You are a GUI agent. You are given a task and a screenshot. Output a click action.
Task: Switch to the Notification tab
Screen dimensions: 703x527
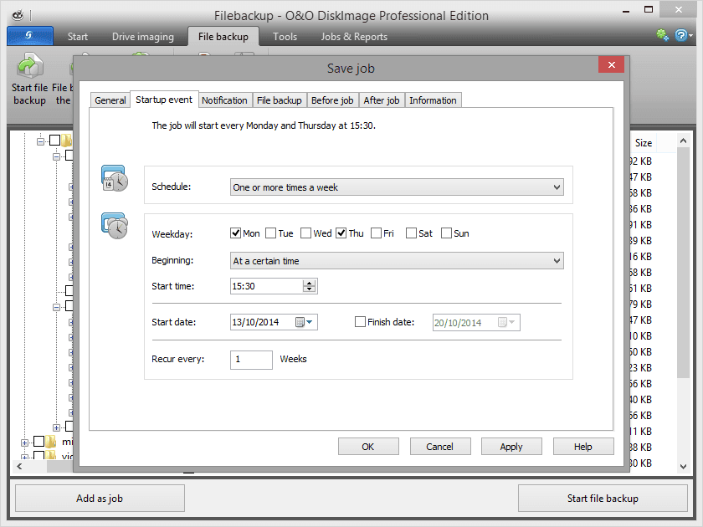[224, 100]
